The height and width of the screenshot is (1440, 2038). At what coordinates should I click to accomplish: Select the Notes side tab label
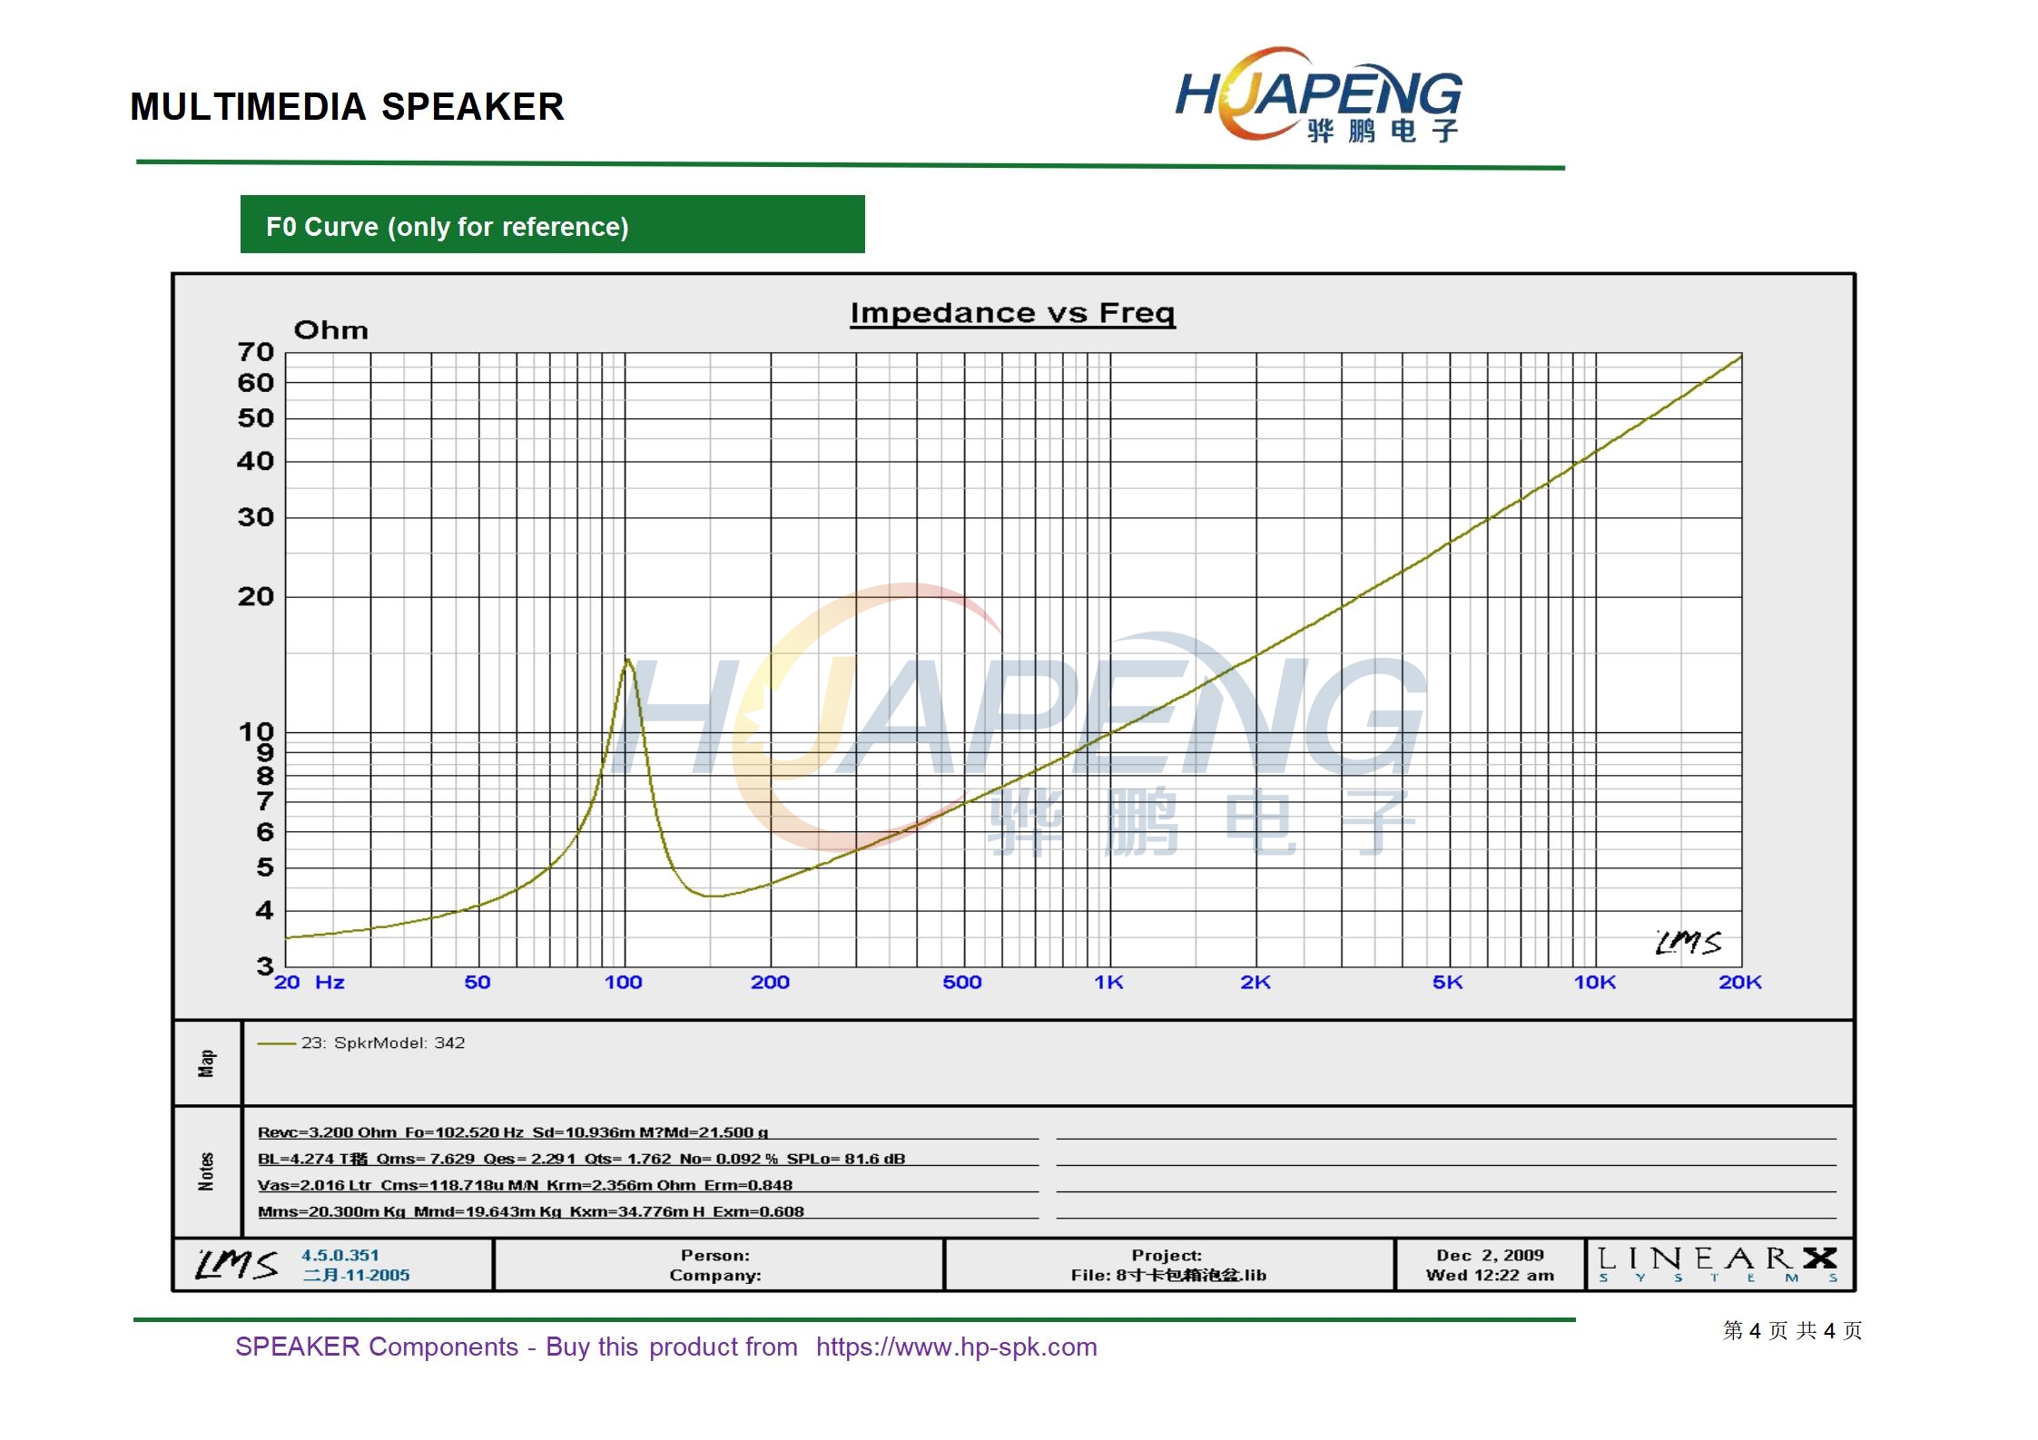click(207, 1171)
